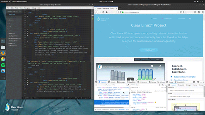This screenshot has width=205, height=115.
Task: Open downloads.html in Brackets file tree
Action: coord(13,41)
